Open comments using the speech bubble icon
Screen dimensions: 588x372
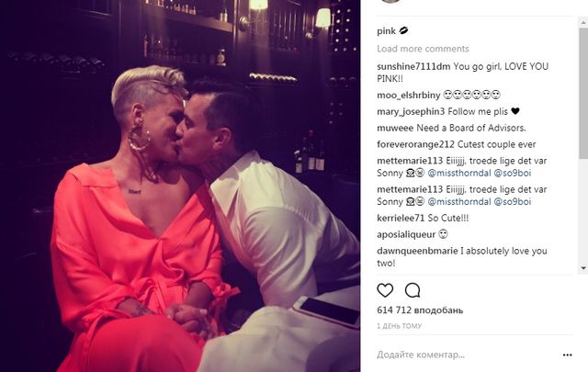point(413,290)
